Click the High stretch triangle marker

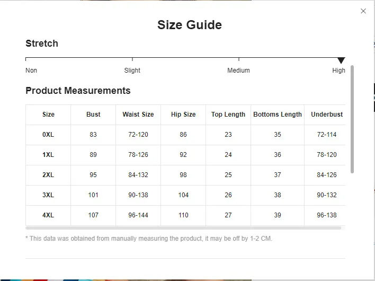pyautogui.click(x=341, y=60)
